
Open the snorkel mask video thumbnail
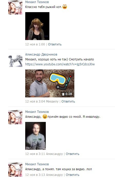click(x=50, y=83)
